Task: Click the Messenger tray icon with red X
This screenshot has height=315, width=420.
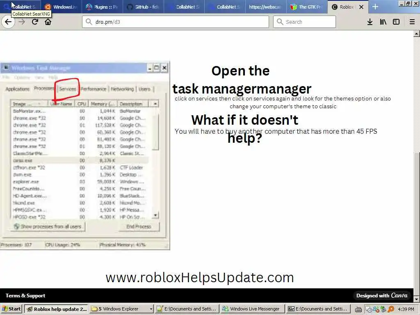Action: coord(376,309)
